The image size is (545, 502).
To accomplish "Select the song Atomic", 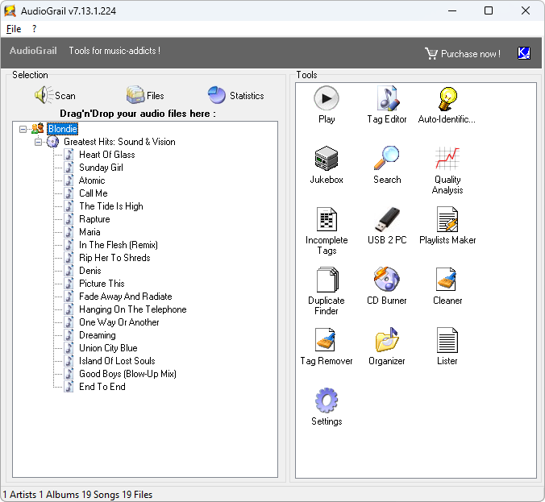I will click(x=92, y=180).
